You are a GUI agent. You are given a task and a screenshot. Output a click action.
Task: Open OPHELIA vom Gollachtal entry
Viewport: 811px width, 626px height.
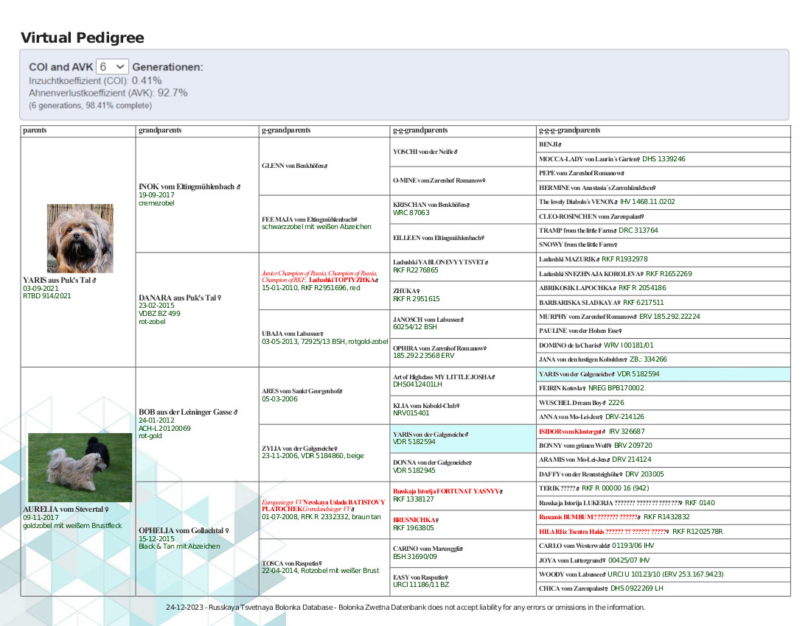[184, 530]
